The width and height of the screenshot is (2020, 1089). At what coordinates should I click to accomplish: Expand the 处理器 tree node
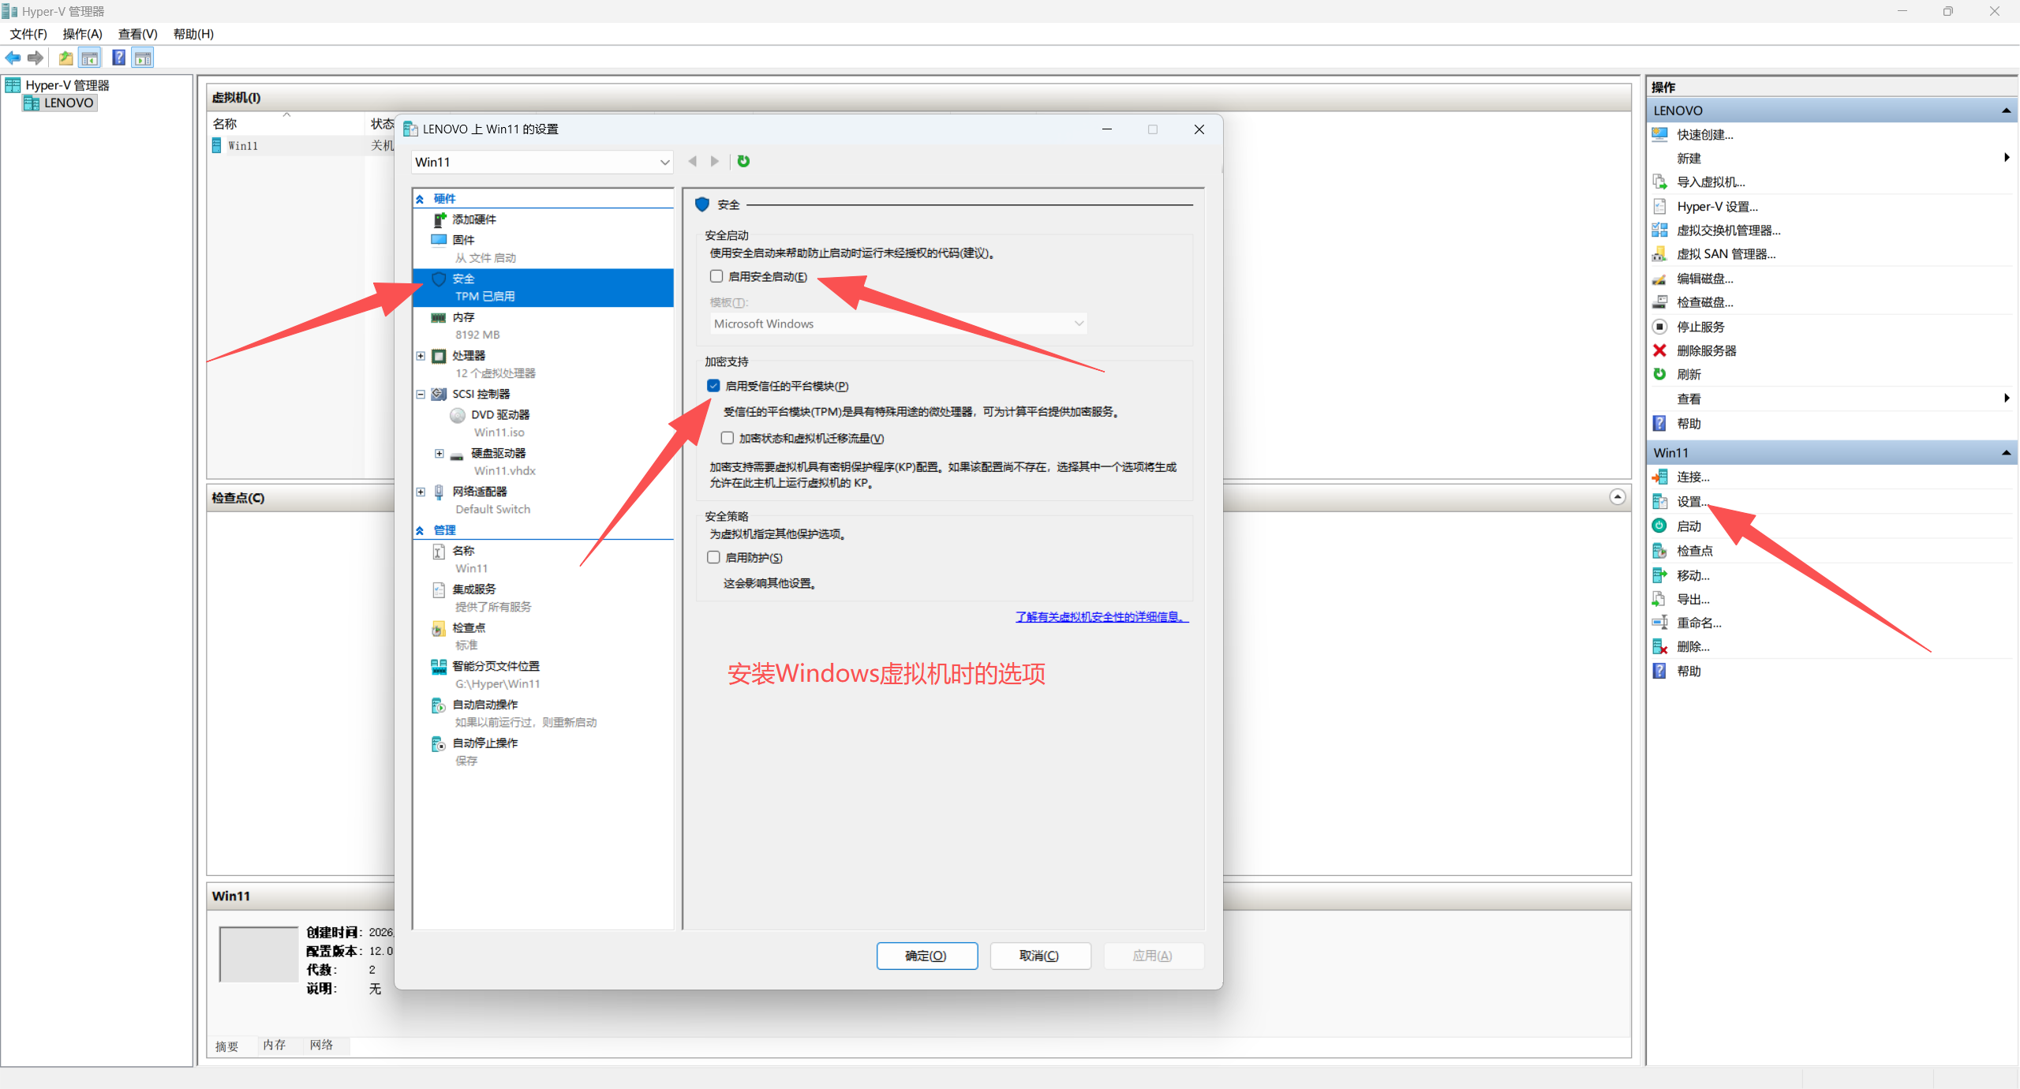coord(421,356)
